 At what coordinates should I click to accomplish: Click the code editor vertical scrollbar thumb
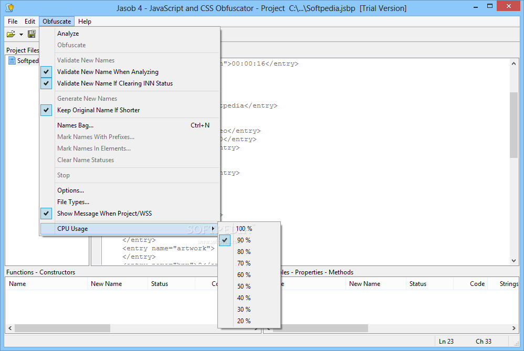513,125
